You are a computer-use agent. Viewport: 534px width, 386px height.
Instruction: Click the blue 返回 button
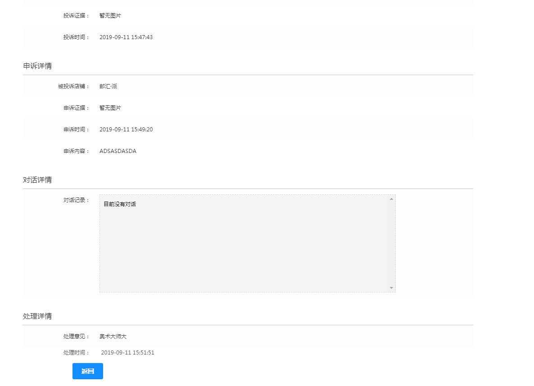[87, 371]
